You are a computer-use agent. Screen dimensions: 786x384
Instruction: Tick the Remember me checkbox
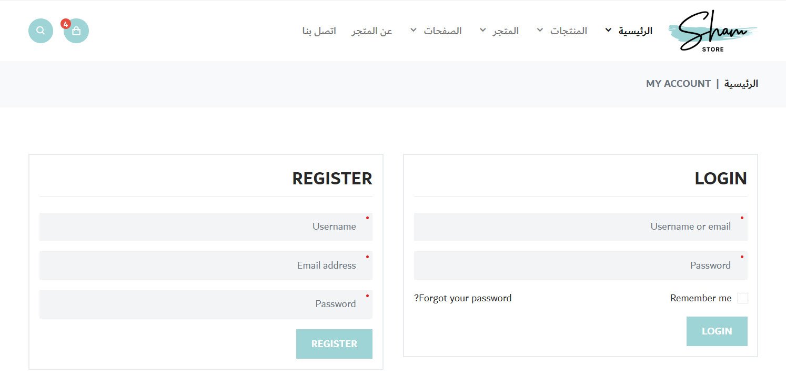[742, 299]
